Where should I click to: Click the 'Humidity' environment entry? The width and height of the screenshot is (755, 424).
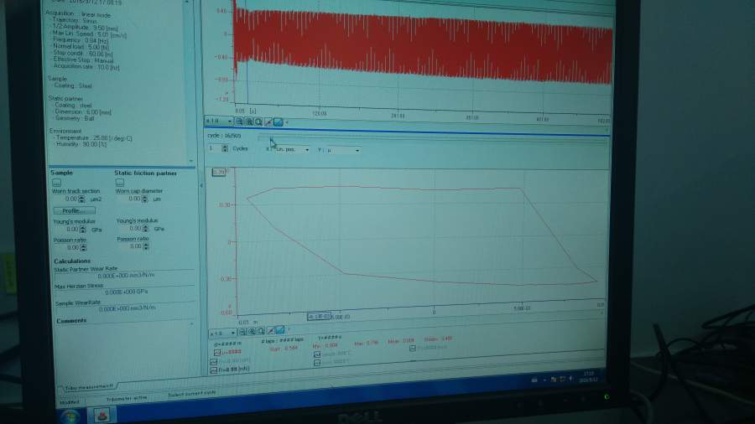(81, 144)
